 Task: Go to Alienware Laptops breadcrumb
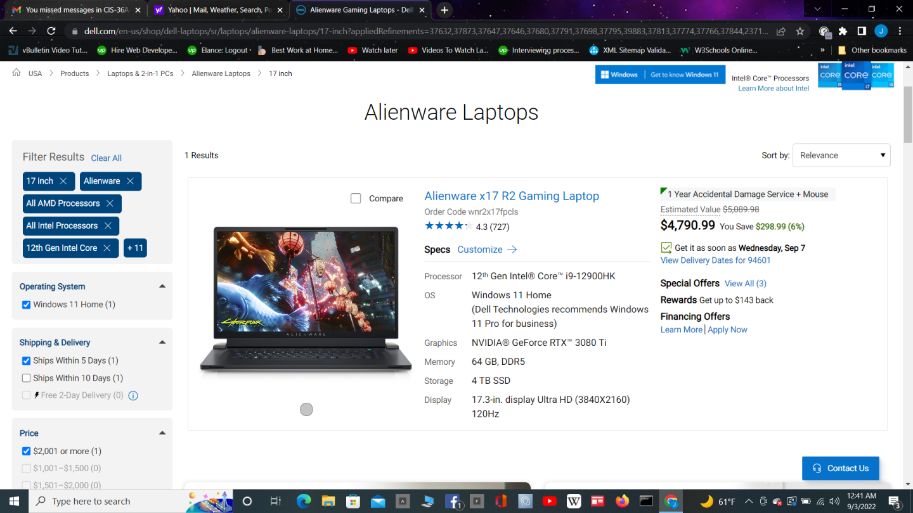(x=221, y=73)
